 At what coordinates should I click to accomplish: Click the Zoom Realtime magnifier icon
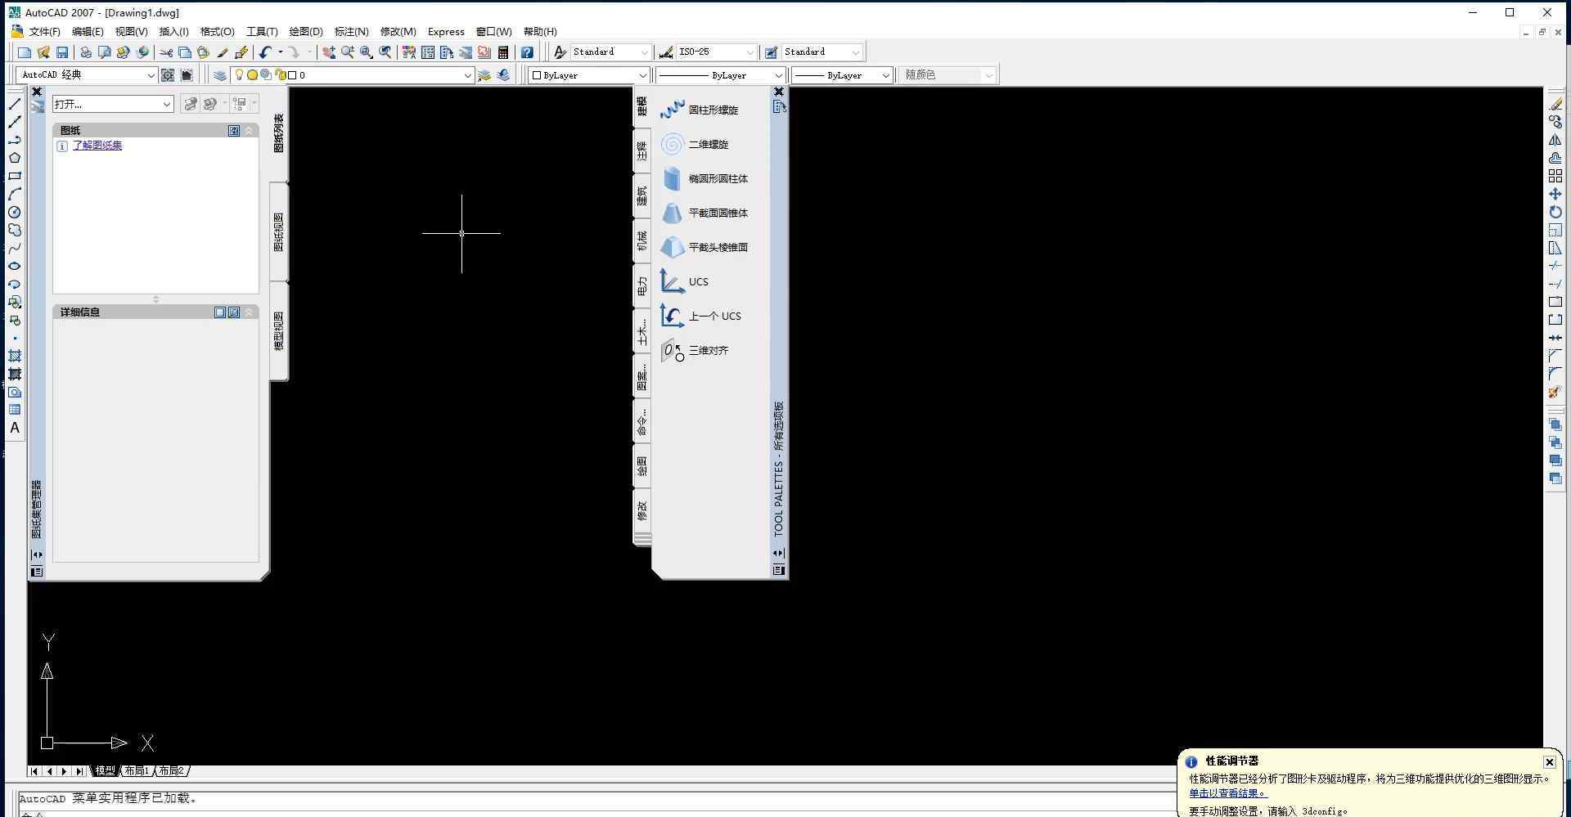348,52
